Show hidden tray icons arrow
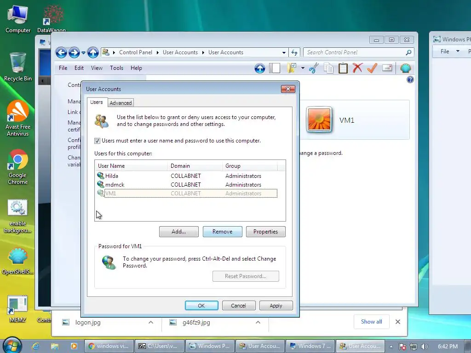Image resolution: width=471 pixels, height=353 pixels. (x=391, y=347)
